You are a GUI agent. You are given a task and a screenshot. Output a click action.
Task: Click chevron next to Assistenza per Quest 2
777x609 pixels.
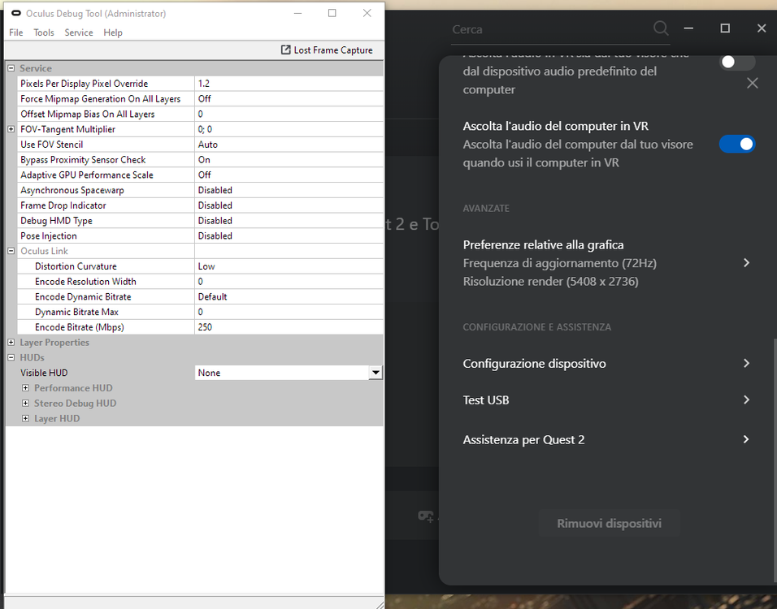click(x=747, y=439)
